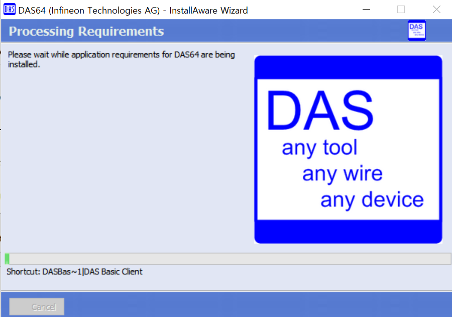Close the DAS64 installer window
The height and width of the screenshot is (317, 452).
(436, 10)
